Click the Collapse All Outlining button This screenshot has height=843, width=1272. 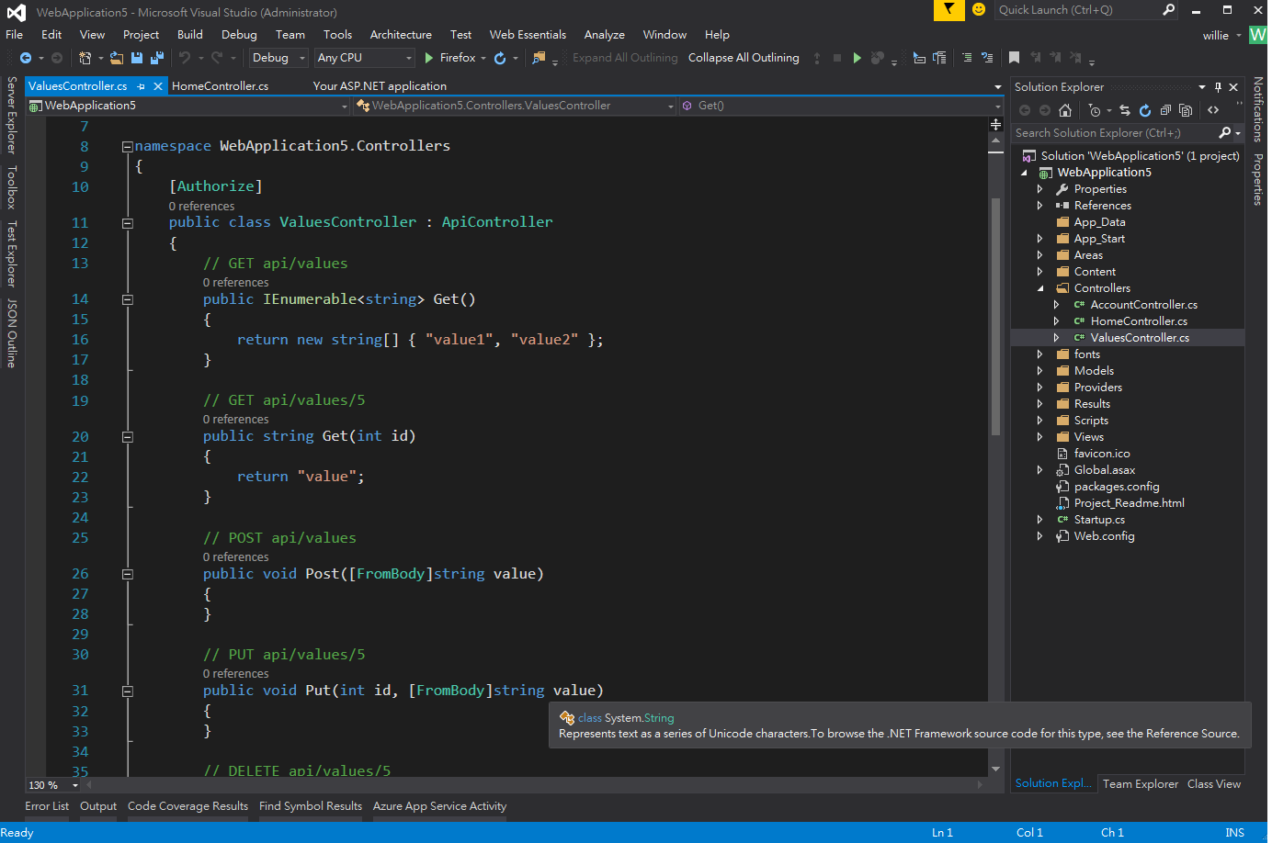tap(744, 58)
